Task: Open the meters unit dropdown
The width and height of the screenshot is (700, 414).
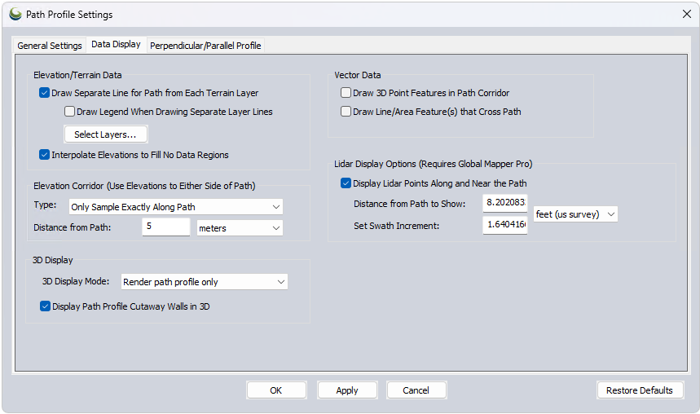Action: (x=239, y=228)
